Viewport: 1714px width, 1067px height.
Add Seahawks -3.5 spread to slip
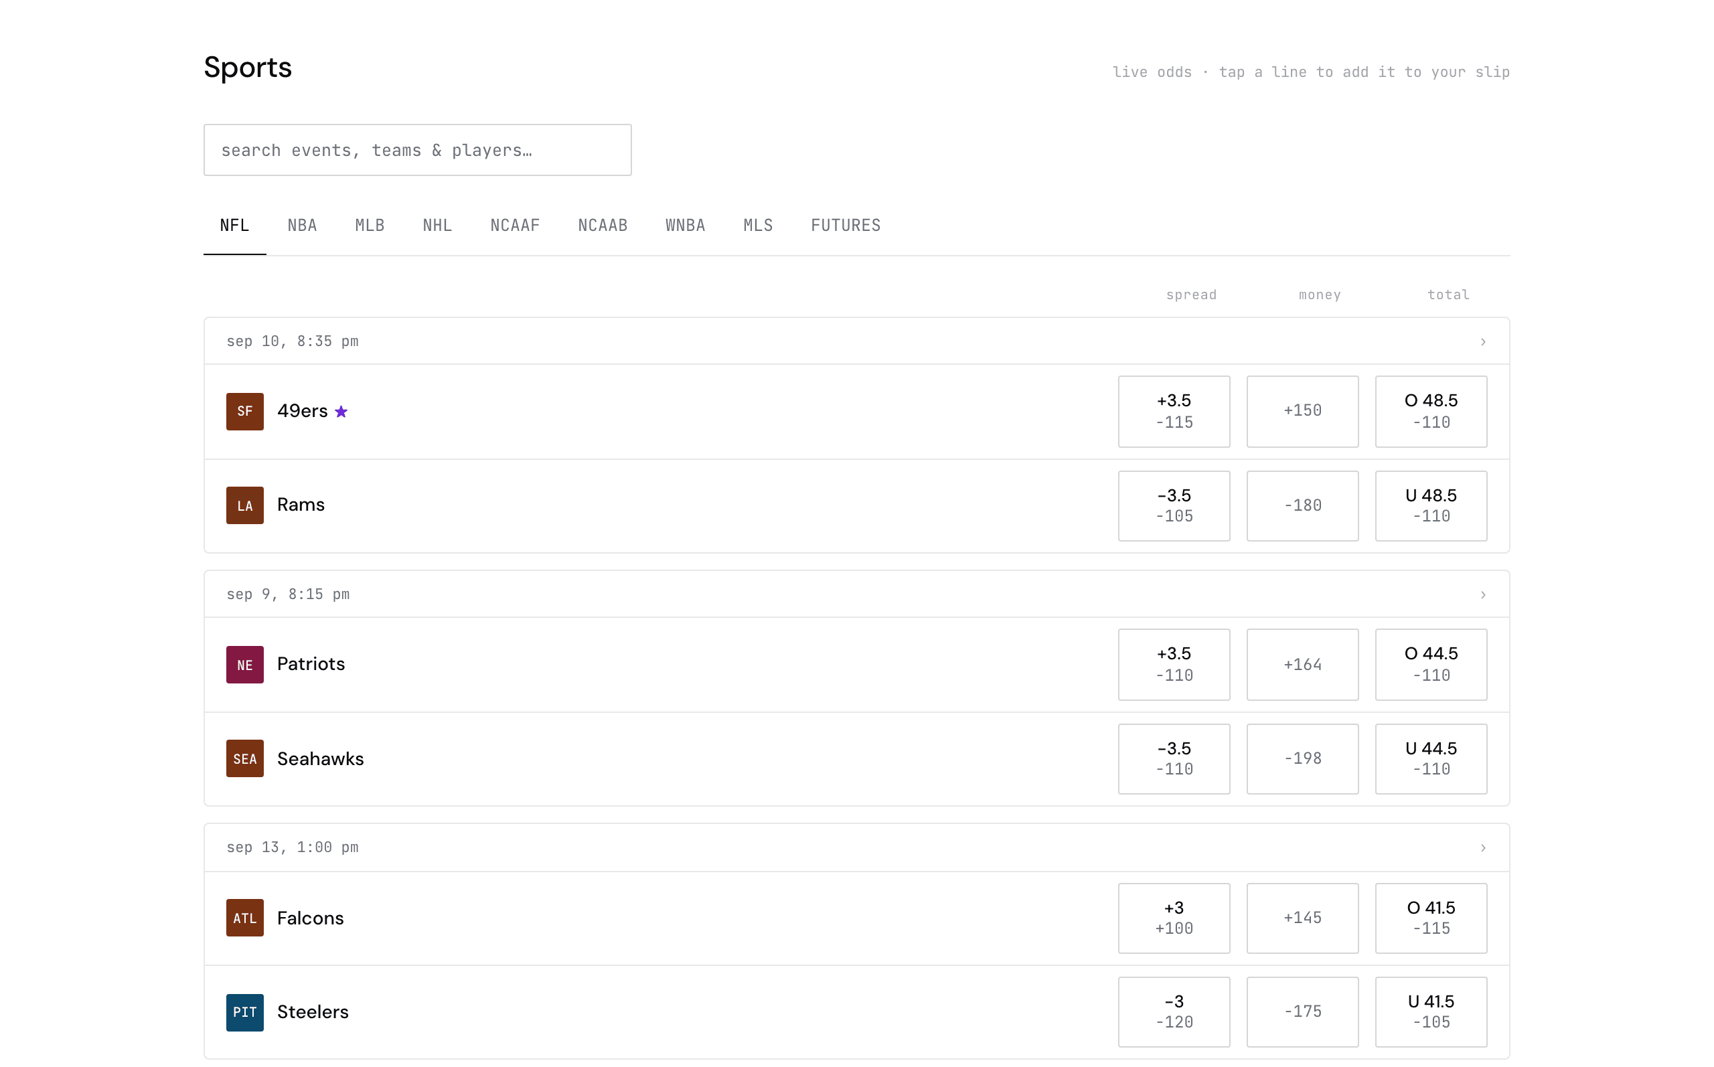(1174, 759)
